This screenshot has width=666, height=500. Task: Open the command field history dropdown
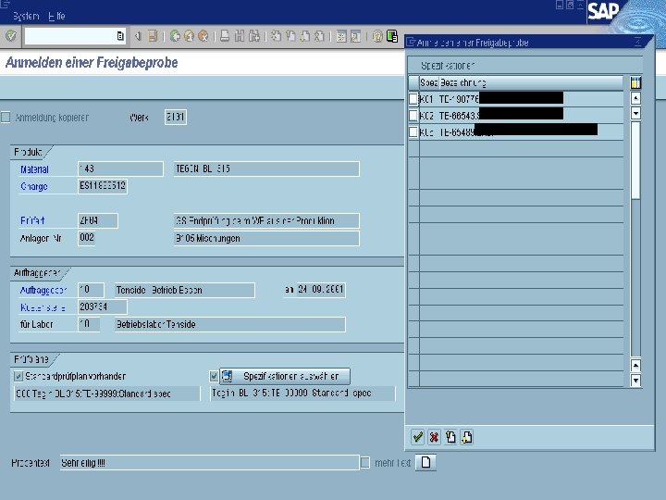(x=120, y=36)
